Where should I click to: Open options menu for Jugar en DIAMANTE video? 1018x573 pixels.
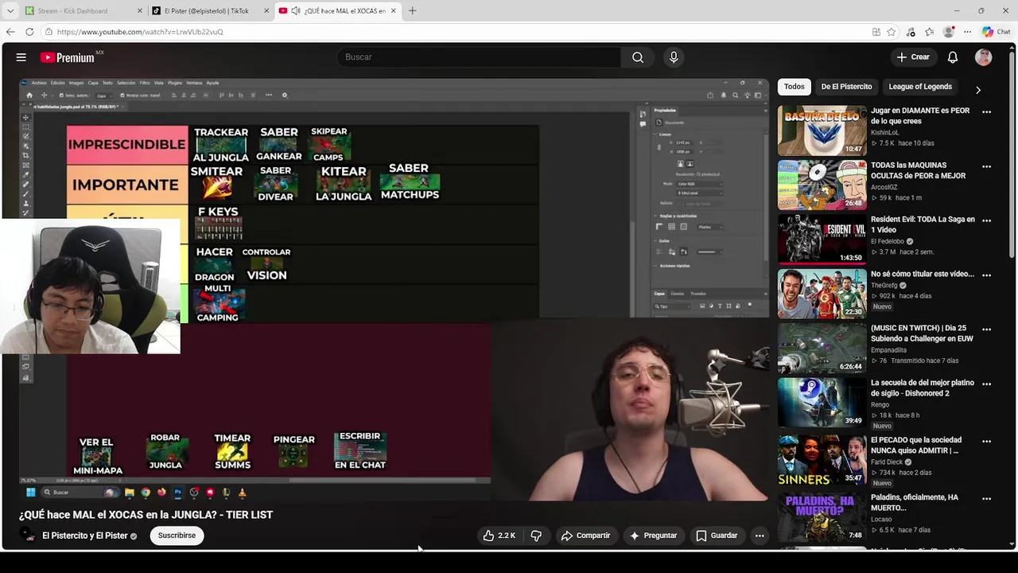[x=986, y=112]
